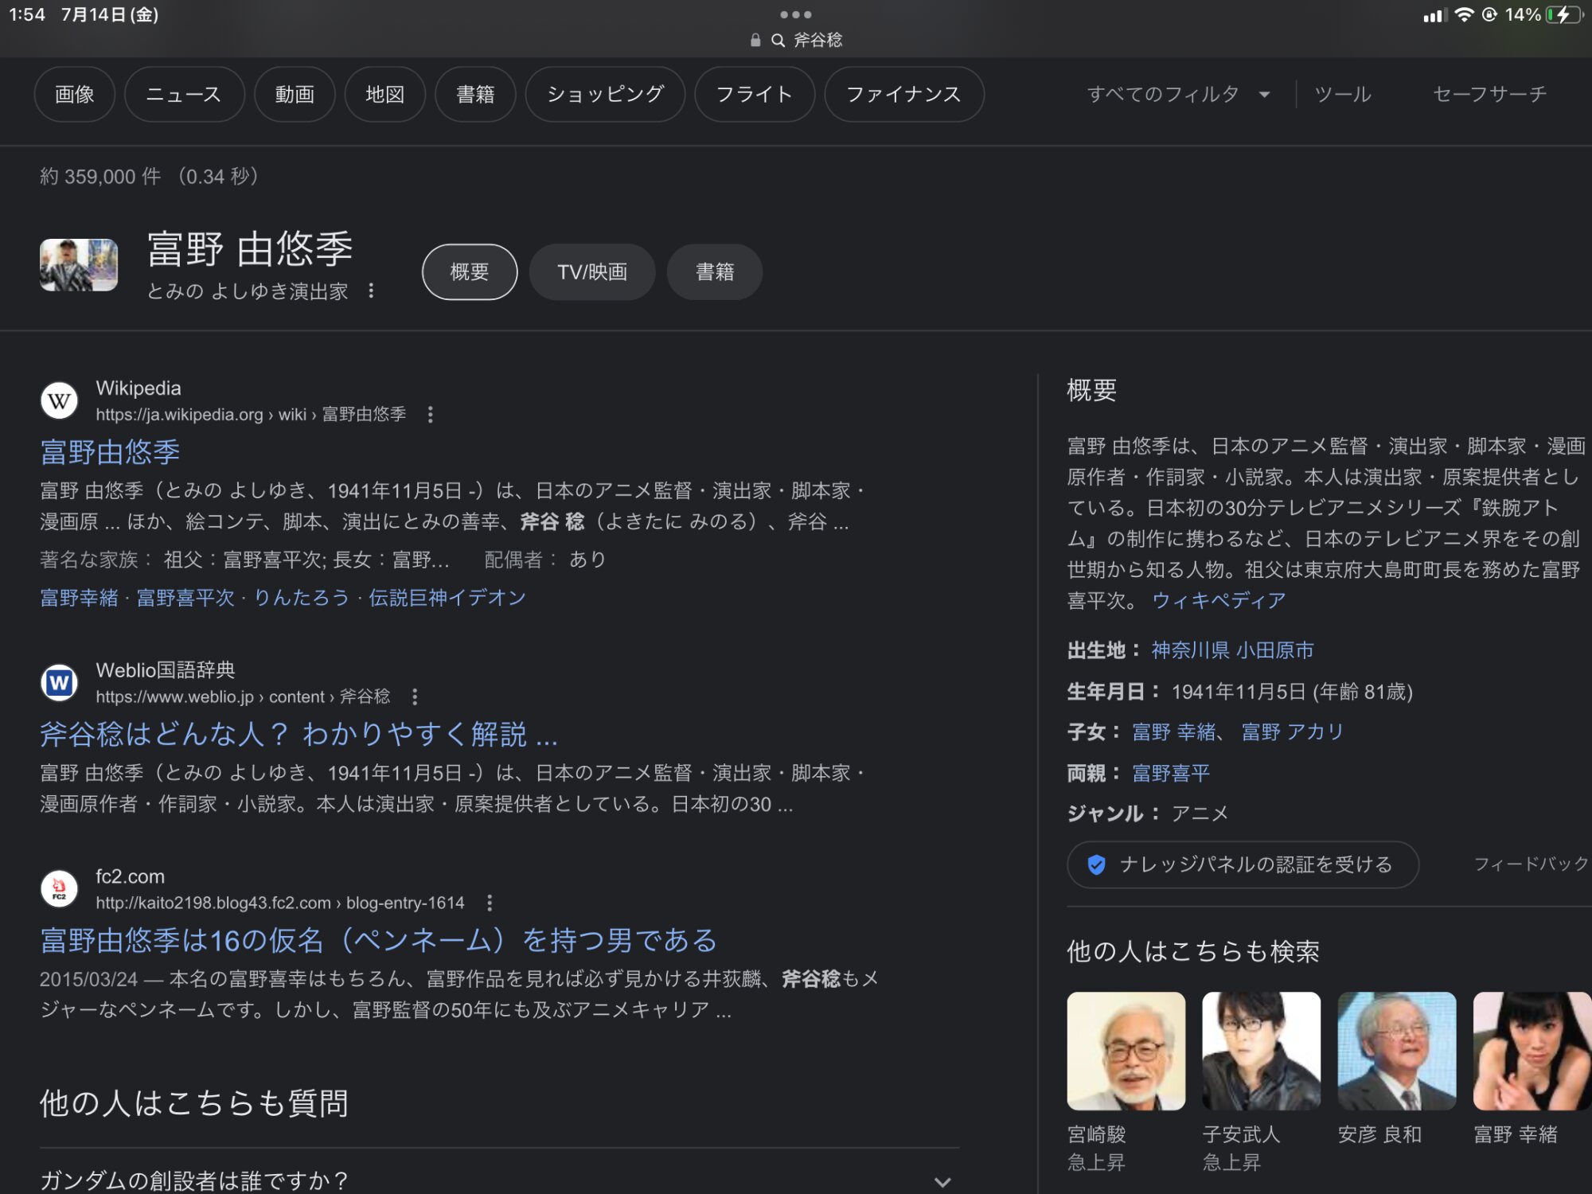
Task: Click the フィードバック link
Action: 1532,864
